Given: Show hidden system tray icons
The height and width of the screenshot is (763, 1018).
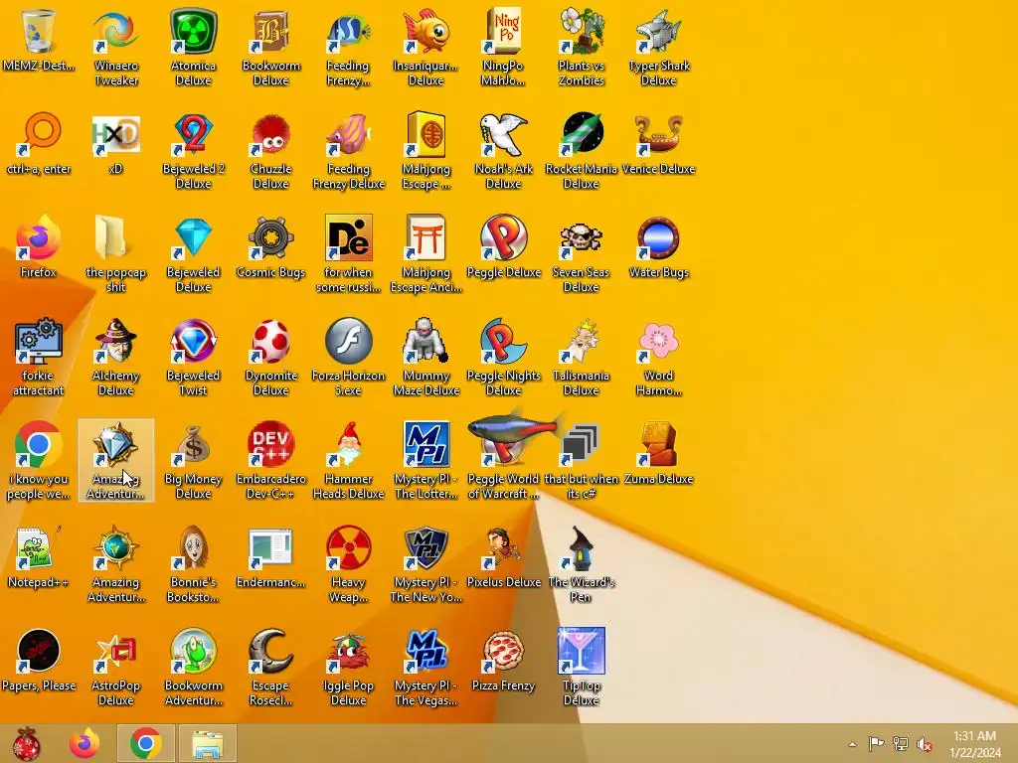Looking at the screenshot, I should coord(852,744).
